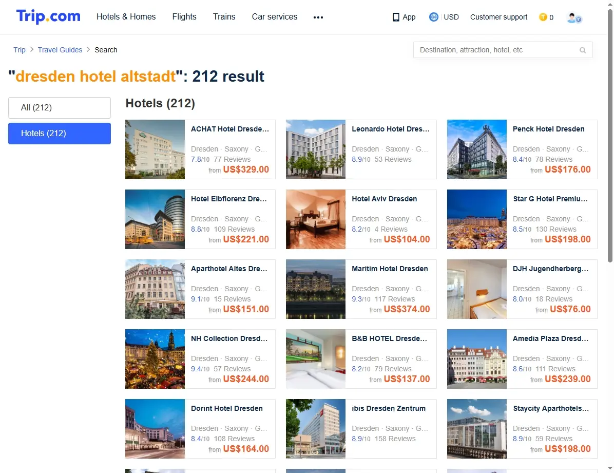Select USD currency option
Image resolution: width=614 pixels, height=473 pixels.
coord(451,17)
